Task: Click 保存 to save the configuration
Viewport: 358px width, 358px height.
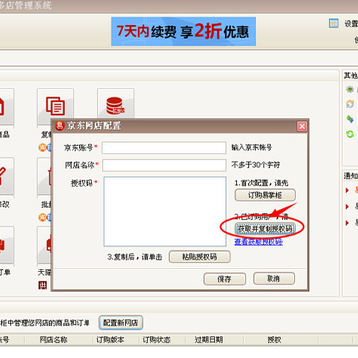Action: tap(224, 279)
